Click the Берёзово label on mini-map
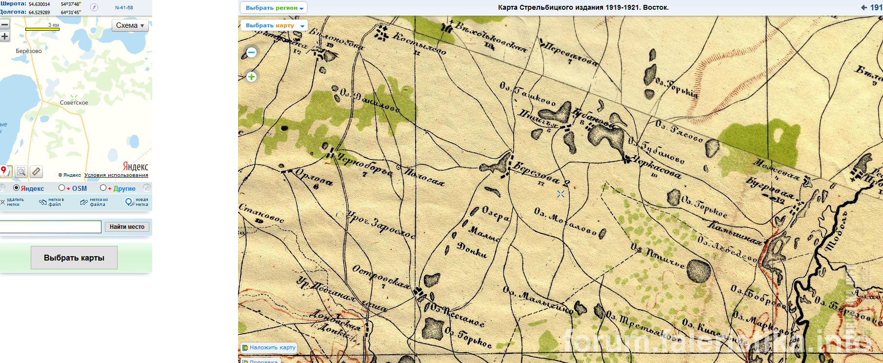883x363 pixels. tap(29, 51)
